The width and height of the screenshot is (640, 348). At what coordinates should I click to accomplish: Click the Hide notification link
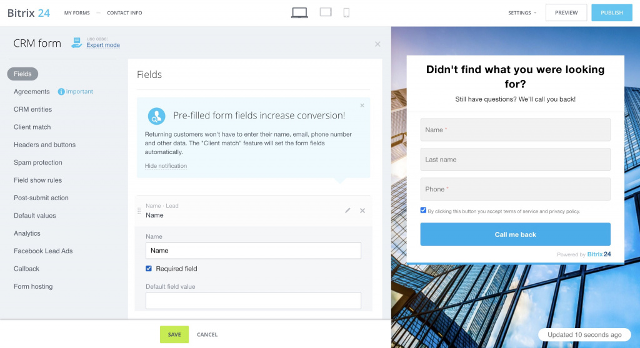coord(166,166)
